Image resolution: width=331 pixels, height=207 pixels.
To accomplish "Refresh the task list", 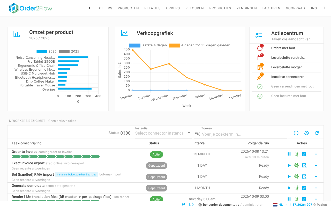I will (x=317, y=133).
